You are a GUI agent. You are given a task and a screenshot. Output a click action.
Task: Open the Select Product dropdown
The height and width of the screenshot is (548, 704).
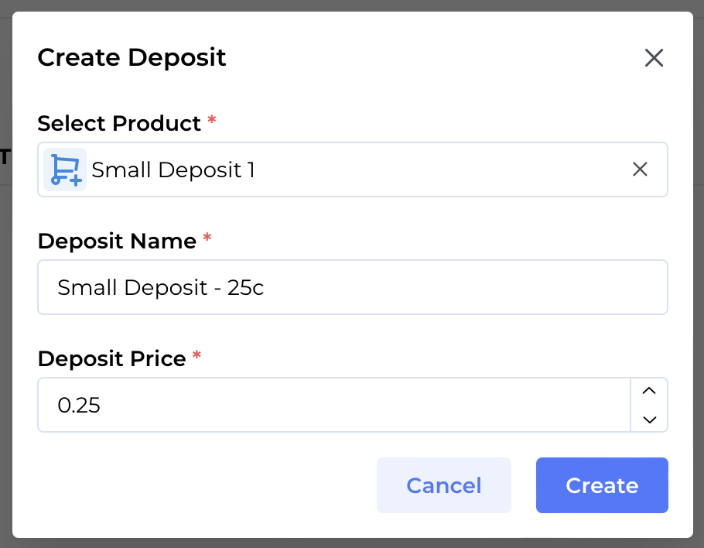click(x=433, y=170)
